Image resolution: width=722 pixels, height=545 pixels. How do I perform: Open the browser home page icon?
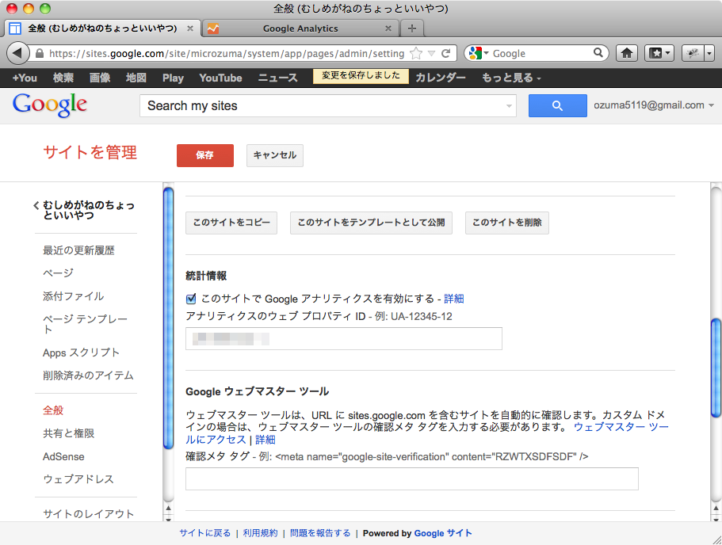[x=626, y=53]
